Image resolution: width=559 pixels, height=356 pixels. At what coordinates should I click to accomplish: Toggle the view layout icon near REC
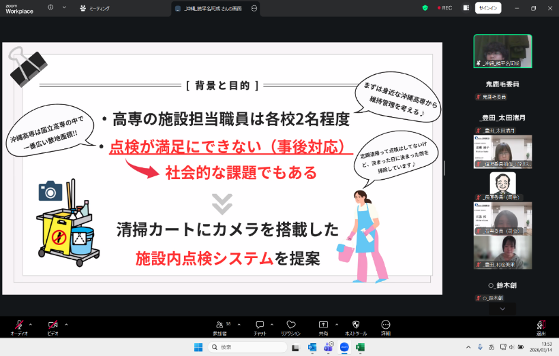click(x=466, y=7)
